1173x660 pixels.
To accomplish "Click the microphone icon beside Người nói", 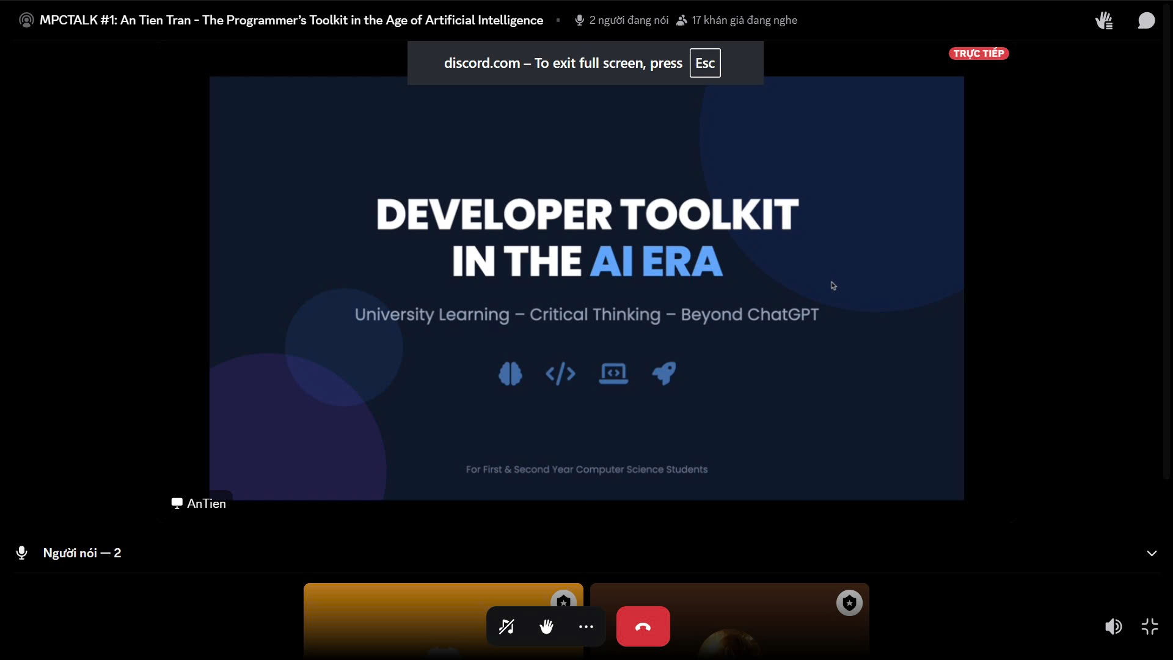I will coord(22,553).
